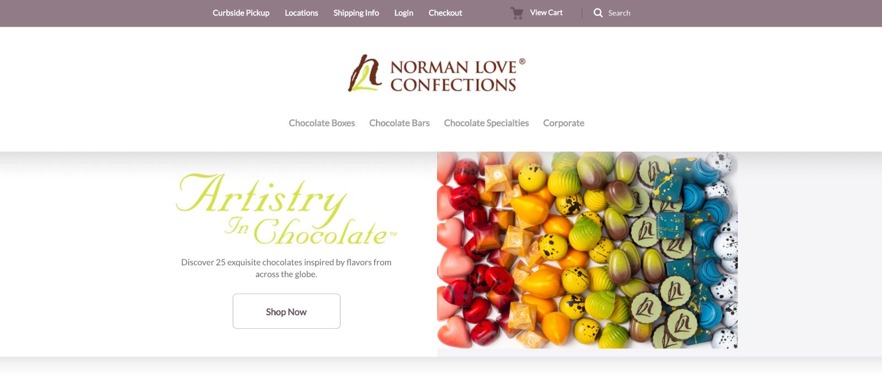The width and height of the screenshot is (882, 375).
Task: Click the shopping cart icon
Action: click(x=517, y=13)
